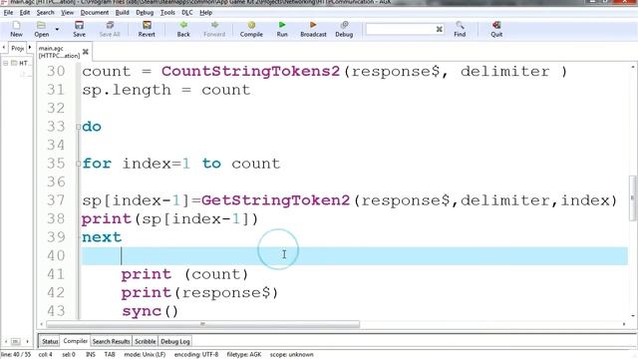Create a new file with New icon
Viewport: 638px width, 359px height.
coord(16,29)
